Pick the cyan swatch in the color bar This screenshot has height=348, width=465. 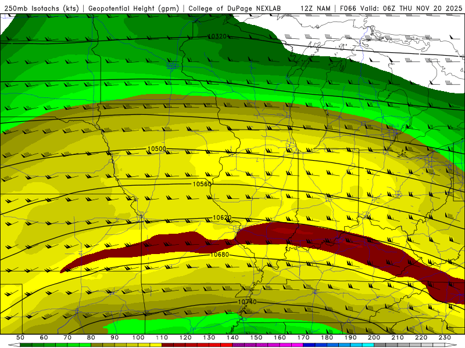[x=368, y=345]
